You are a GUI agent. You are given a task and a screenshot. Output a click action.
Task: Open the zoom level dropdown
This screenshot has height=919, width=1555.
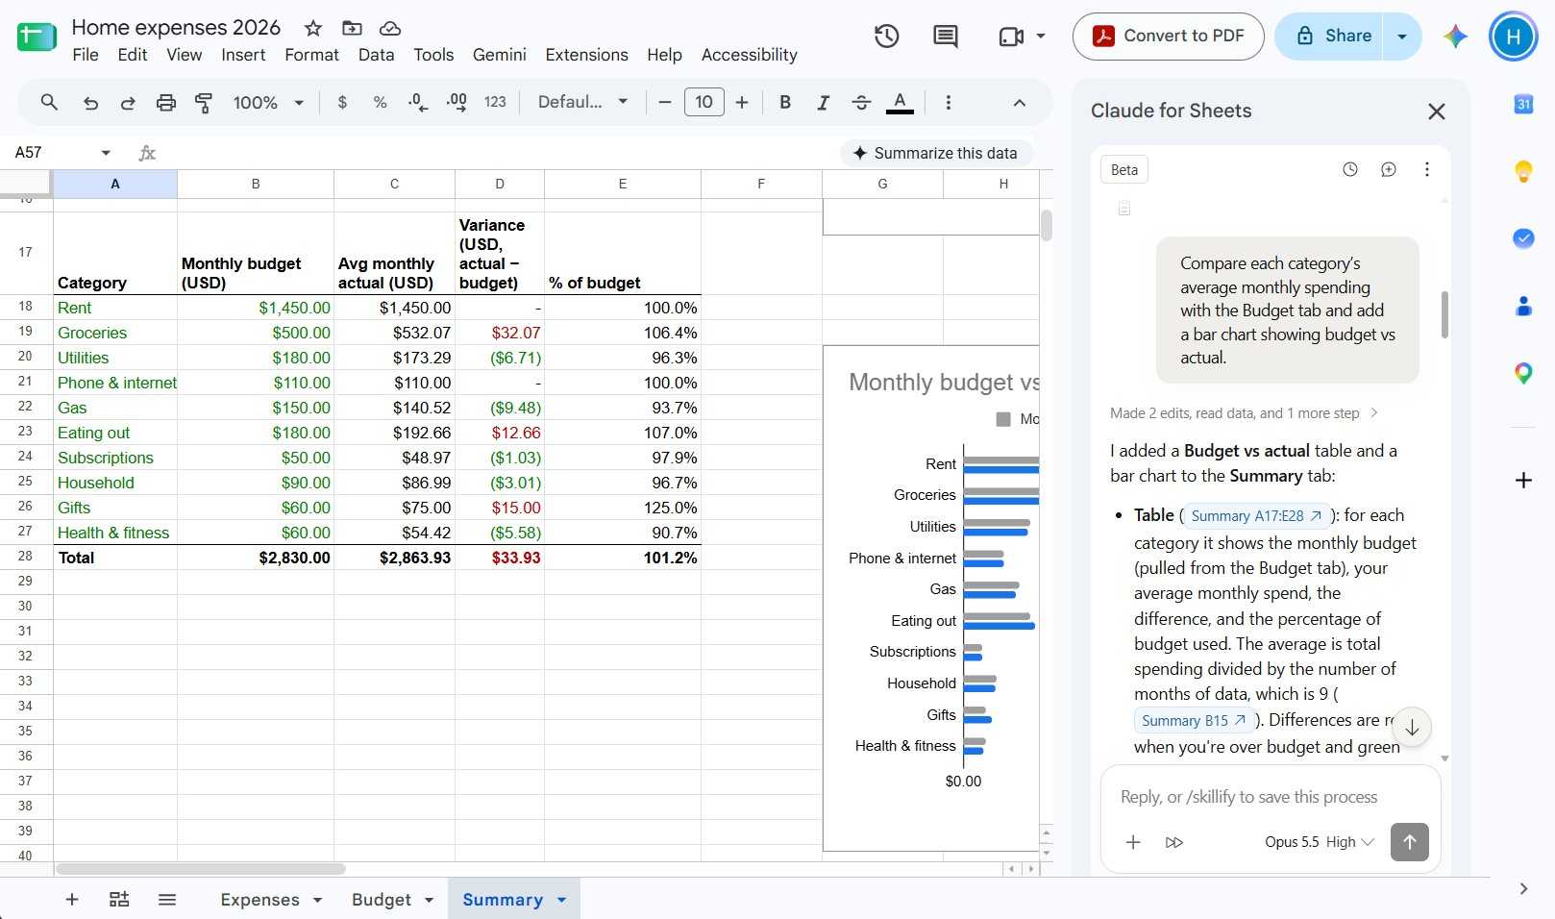point(269,102)
